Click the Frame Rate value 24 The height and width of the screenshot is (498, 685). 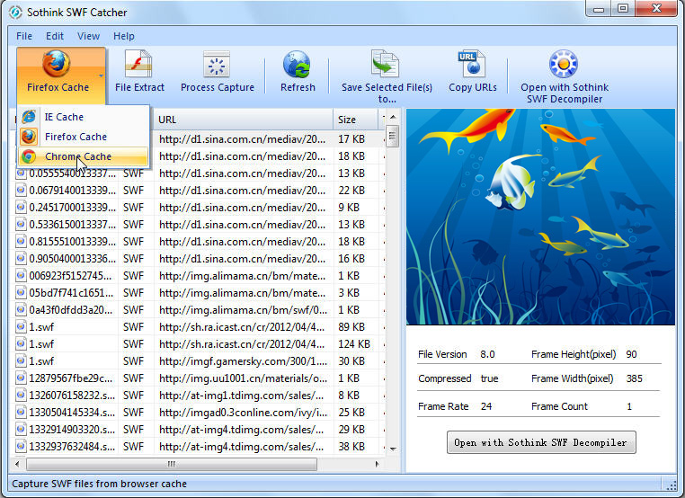[x=486, y=406]
